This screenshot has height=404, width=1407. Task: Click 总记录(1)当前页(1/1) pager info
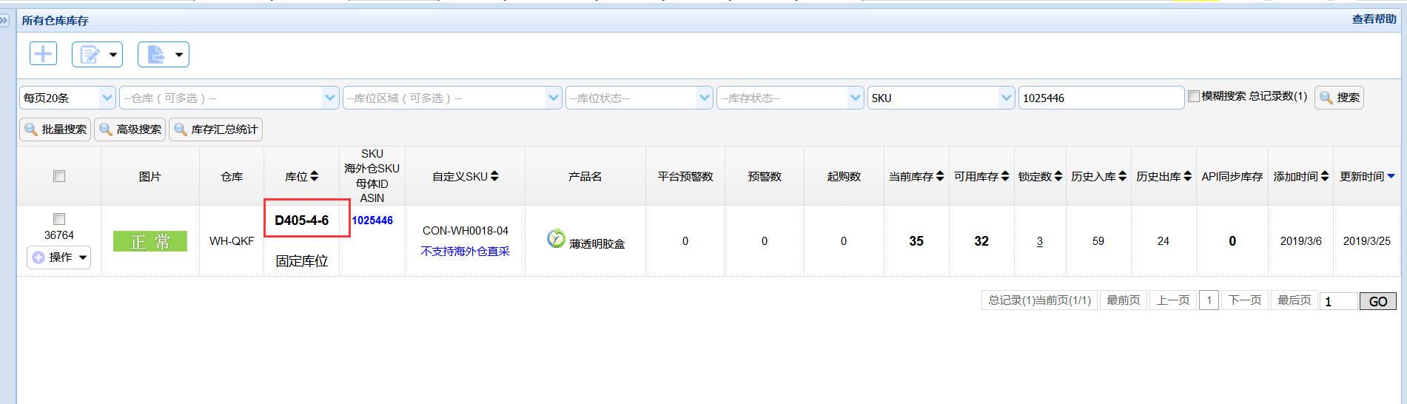pos(1040,300)
